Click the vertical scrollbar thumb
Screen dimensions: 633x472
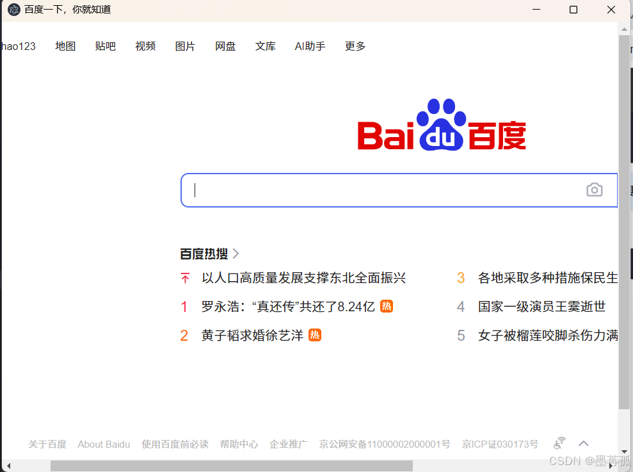(624, 222)
